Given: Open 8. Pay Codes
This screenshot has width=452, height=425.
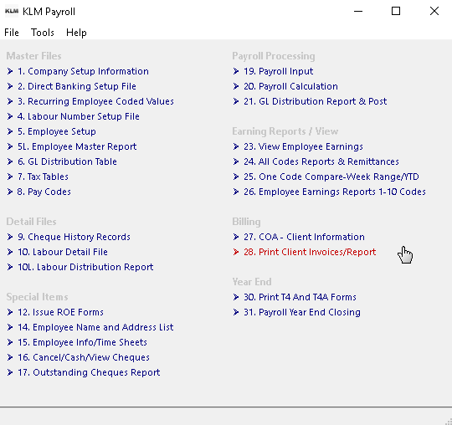Looking at the screenshot, I should coord(44,192).
